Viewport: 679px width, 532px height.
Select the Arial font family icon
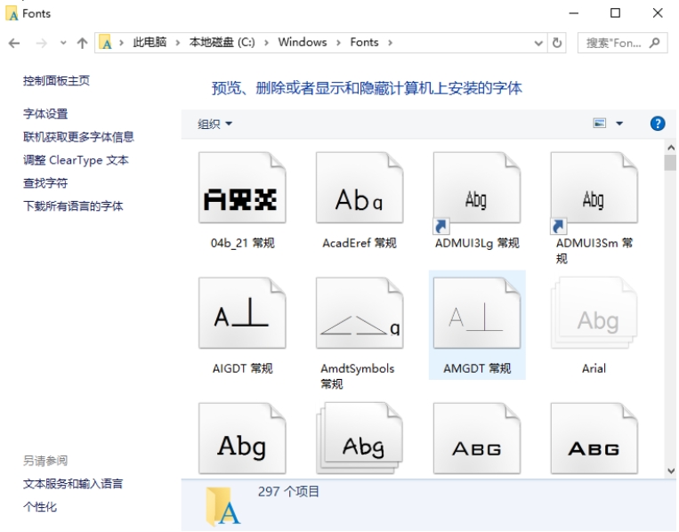tap(594, 313)
